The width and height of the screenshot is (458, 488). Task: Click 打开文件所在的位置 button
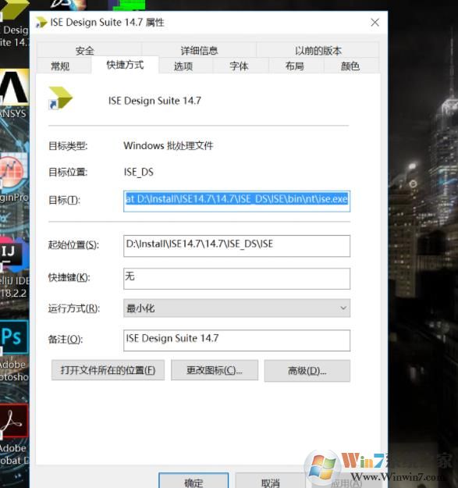[x=108, y=370]
